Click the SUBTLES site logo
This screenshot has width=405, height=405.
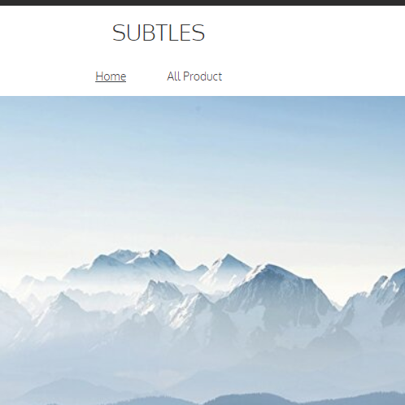159,33
